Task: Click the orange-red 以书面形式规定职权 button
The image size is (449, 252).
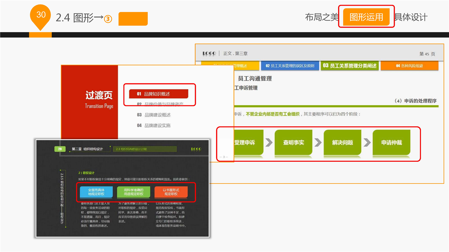Action: coord(171,192)
